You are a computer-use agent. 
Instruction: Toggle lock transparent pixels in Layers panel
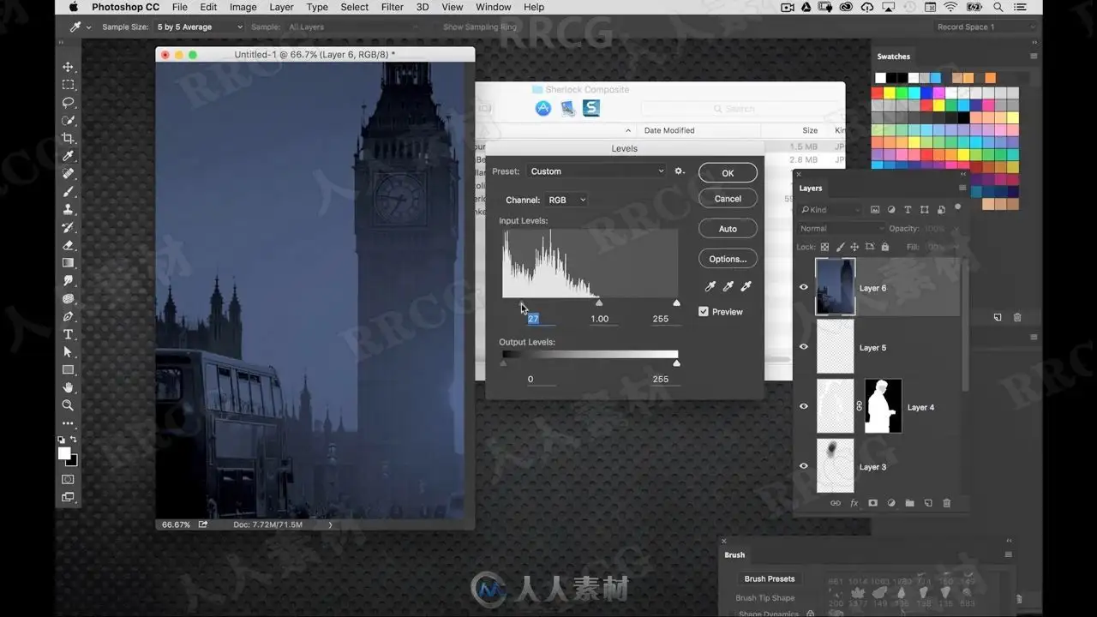(x=824, y=247)
